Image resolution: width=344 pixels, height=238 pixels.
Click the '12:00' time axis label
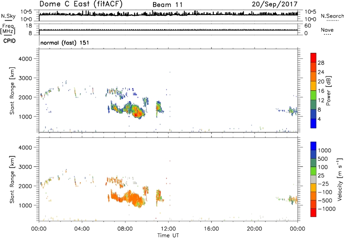click(x=168, y=229)
